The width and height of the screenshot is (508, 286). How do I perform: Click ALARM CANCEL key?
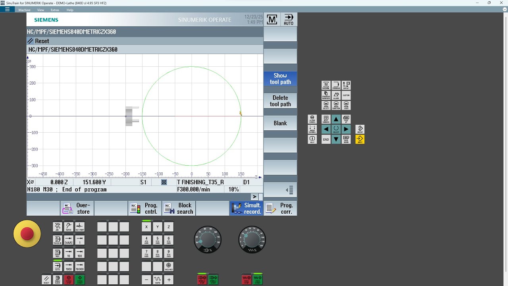pos(312,119)
